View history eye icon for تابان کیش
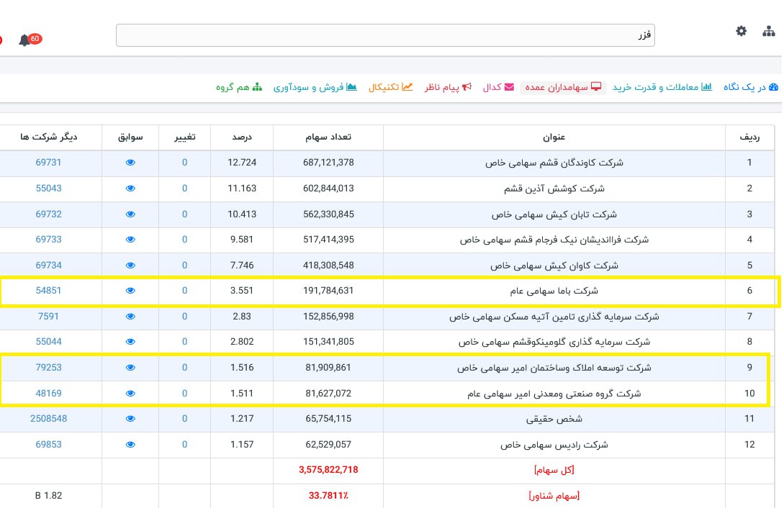Image resolution: width=784 pixels, height=508 pixels. (130, 214)
